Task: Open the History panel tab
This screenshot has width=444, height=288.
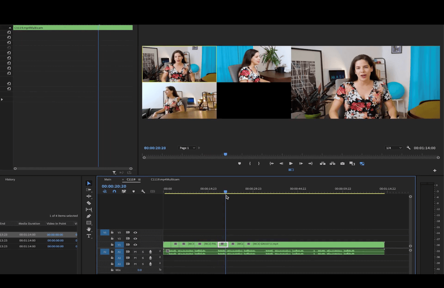Action: (10, 180)
